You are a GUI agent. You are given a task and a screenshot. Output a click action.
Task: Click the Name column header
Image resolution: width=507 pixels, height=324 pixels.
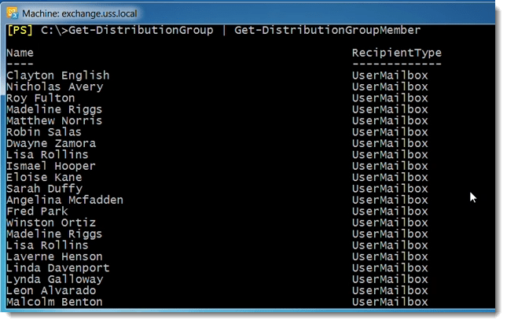tap(20, 53)
